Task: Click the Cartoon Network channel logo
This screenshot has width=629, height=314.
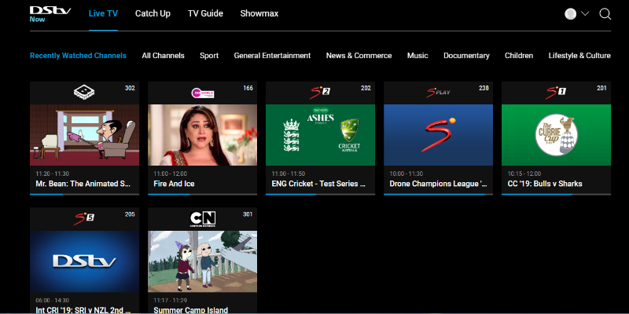Action: point(203,219)
